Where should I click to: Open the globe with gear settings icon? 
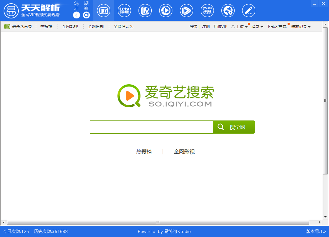228,11
